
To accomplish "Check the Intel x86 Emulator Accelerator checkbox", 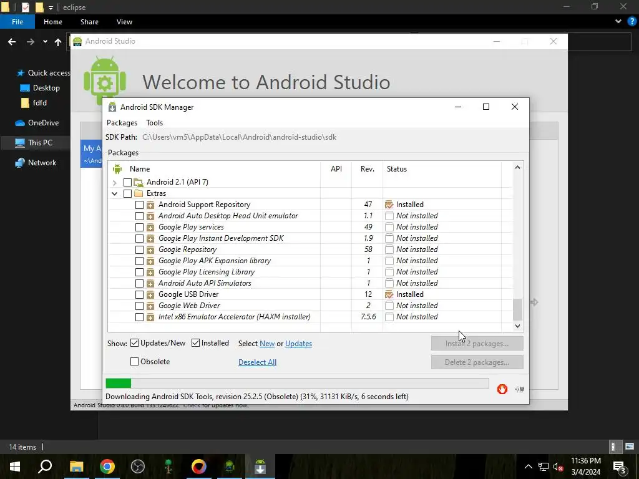I will [139, 317].
